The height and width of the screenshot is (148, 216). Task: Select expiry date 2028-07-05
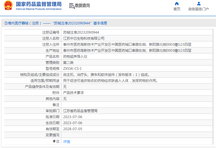coord(73,129)
